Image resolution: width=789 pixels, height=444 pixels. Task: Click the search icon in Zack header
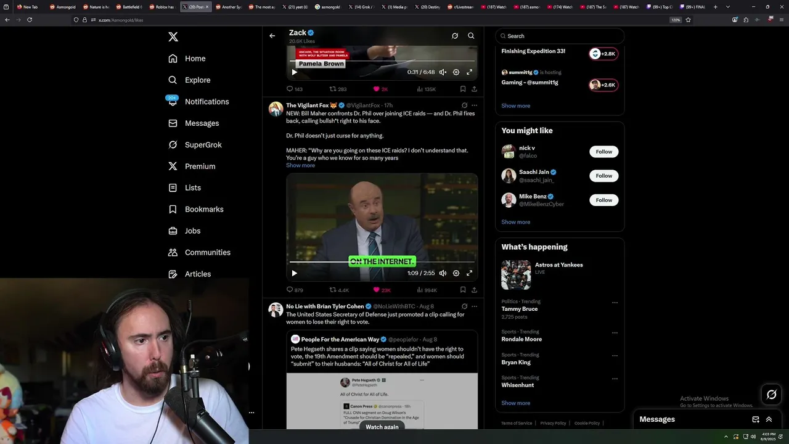click(x=471, y=36)
